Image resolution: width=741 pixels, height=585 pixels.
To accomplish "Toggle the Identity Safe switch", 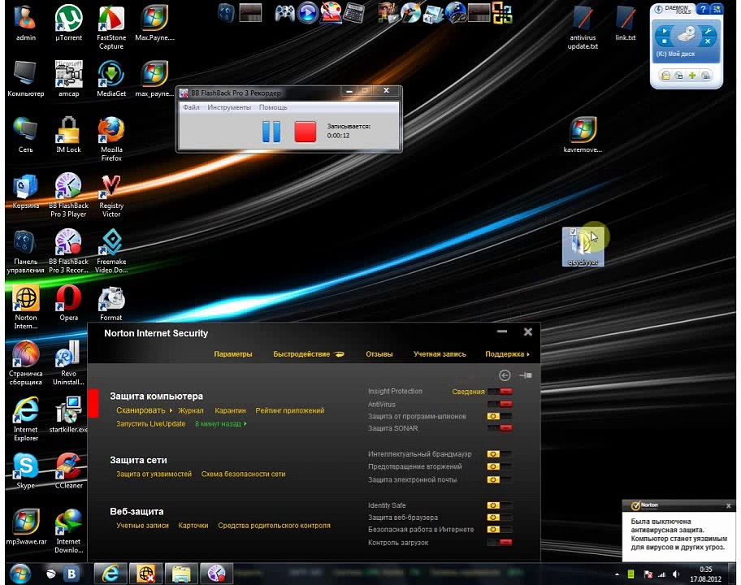I will coord(500,505).
